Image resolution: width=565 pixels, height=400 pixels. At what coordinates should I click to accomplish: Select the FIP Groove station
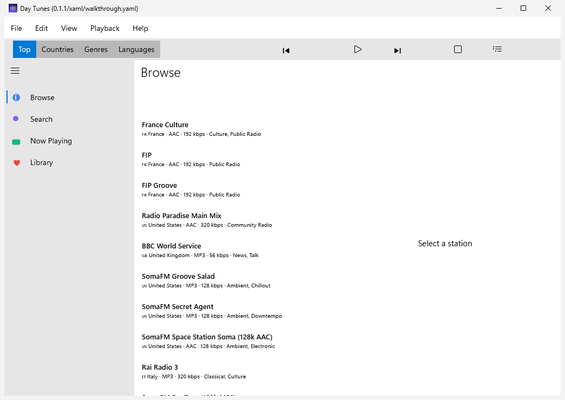[x=159, y=185]
